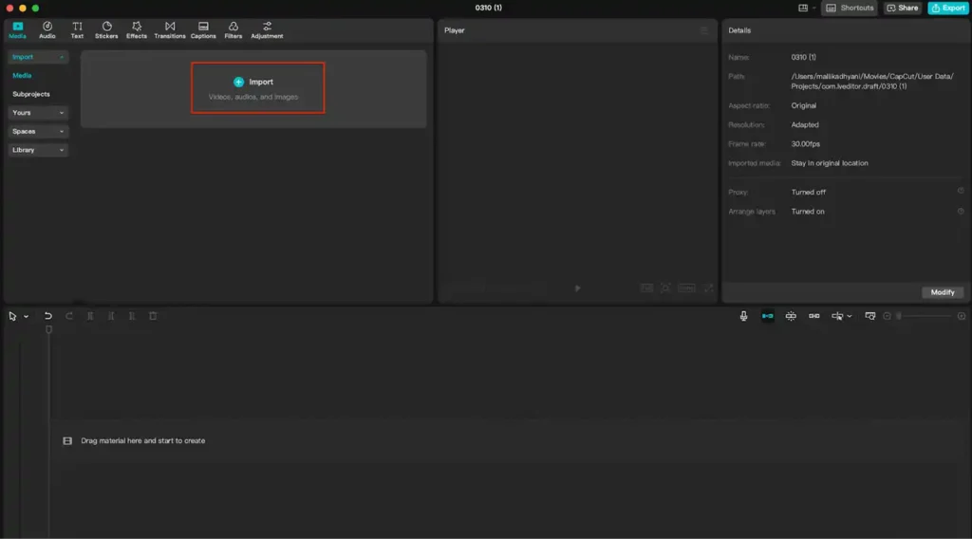
Task: Switch to the Captions tab
Action: (203, 29)
